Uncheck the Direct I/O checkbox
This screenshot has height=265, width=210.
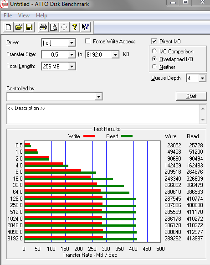click(x=154, y=41)
